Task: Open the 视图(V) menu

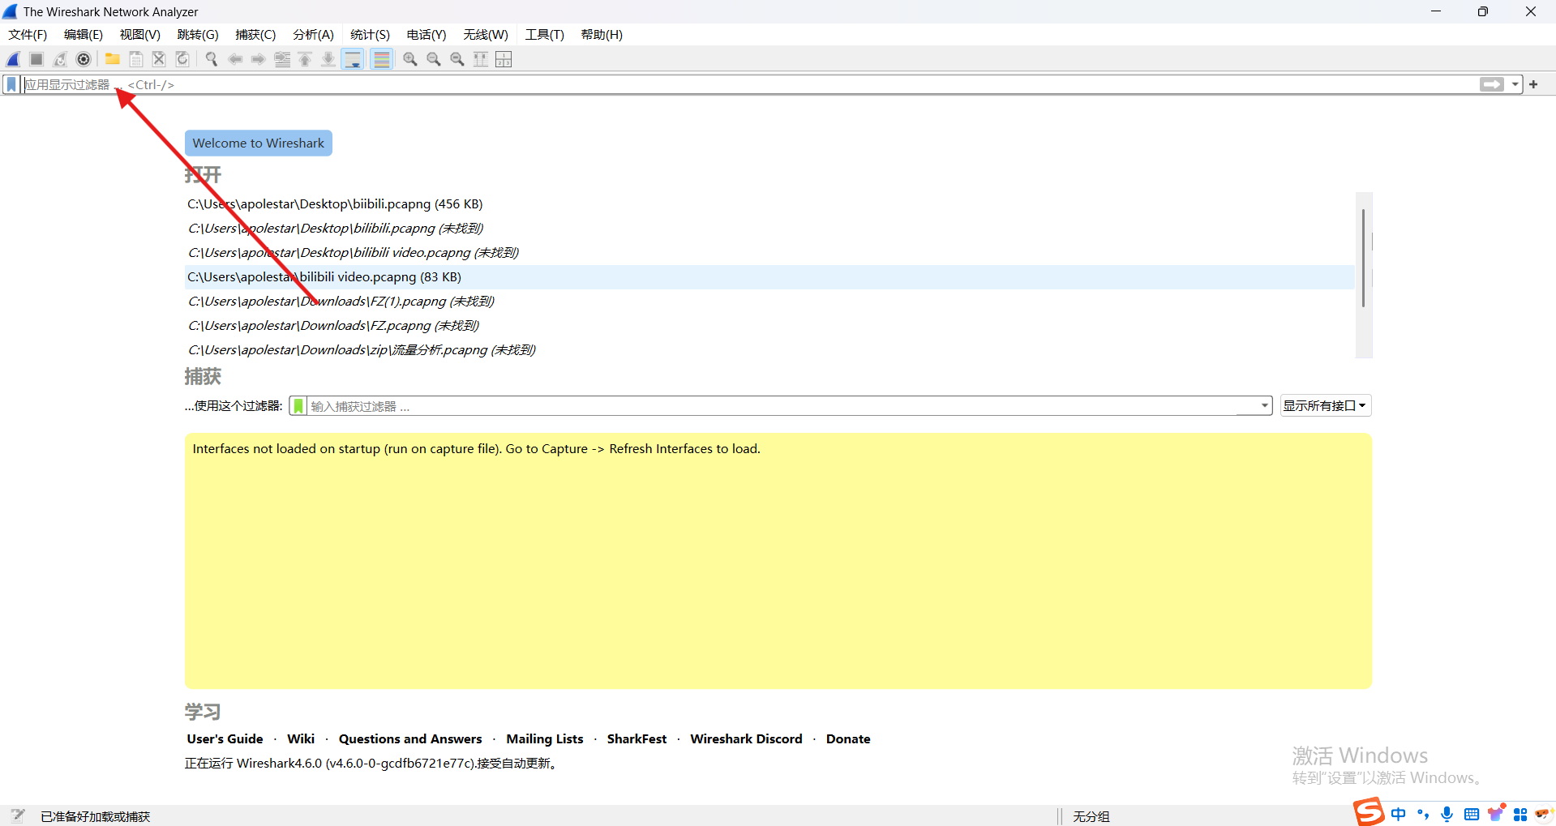Action: 140,35
